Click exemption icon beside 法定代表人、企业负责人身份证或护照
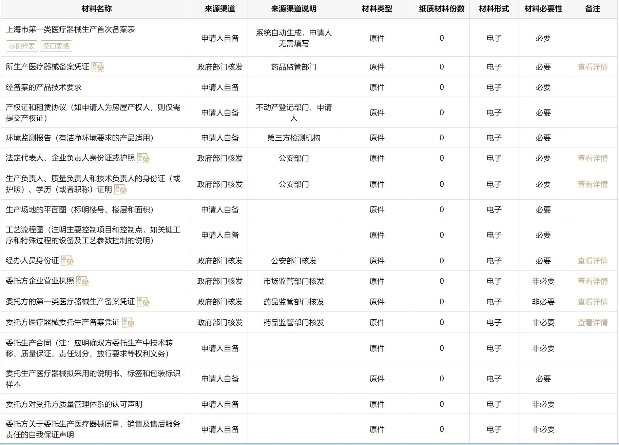Screen dimensions: 619x445 (143, 158)
